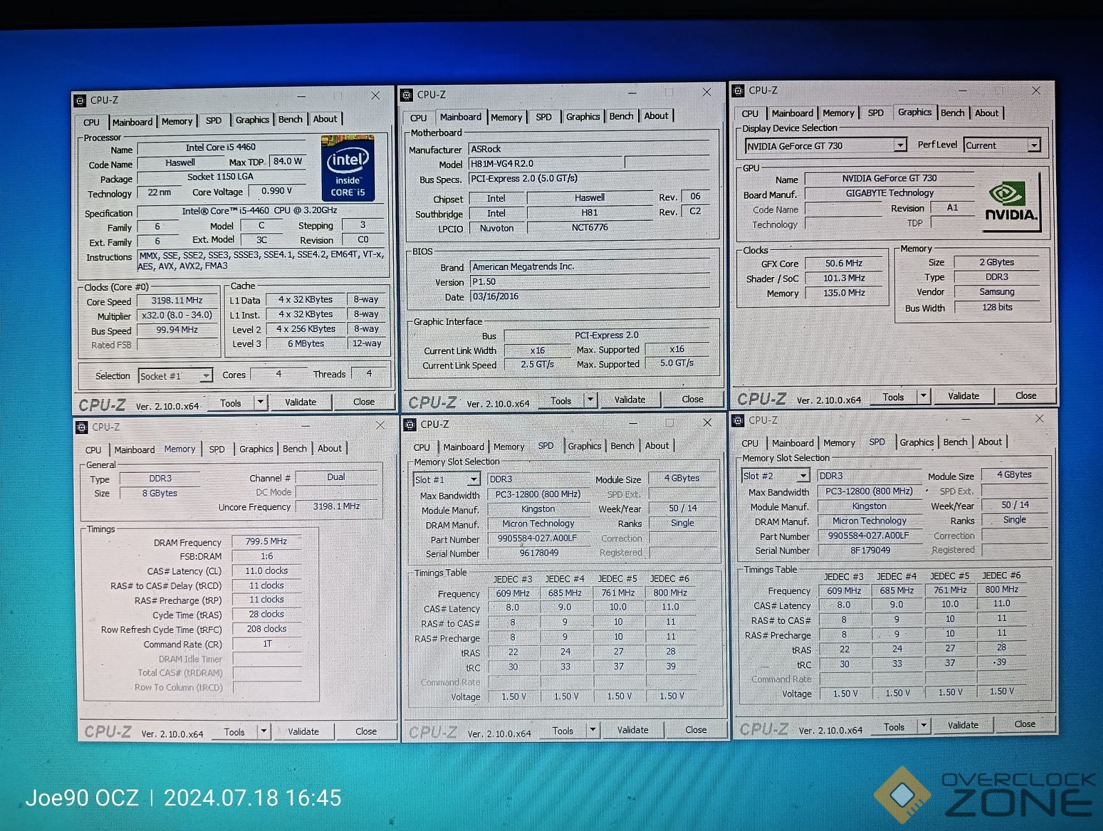Screen dimensions: 1103x831
Task: Click Tools button in the Slot #2 SPD window
Action: coord(894,726)
